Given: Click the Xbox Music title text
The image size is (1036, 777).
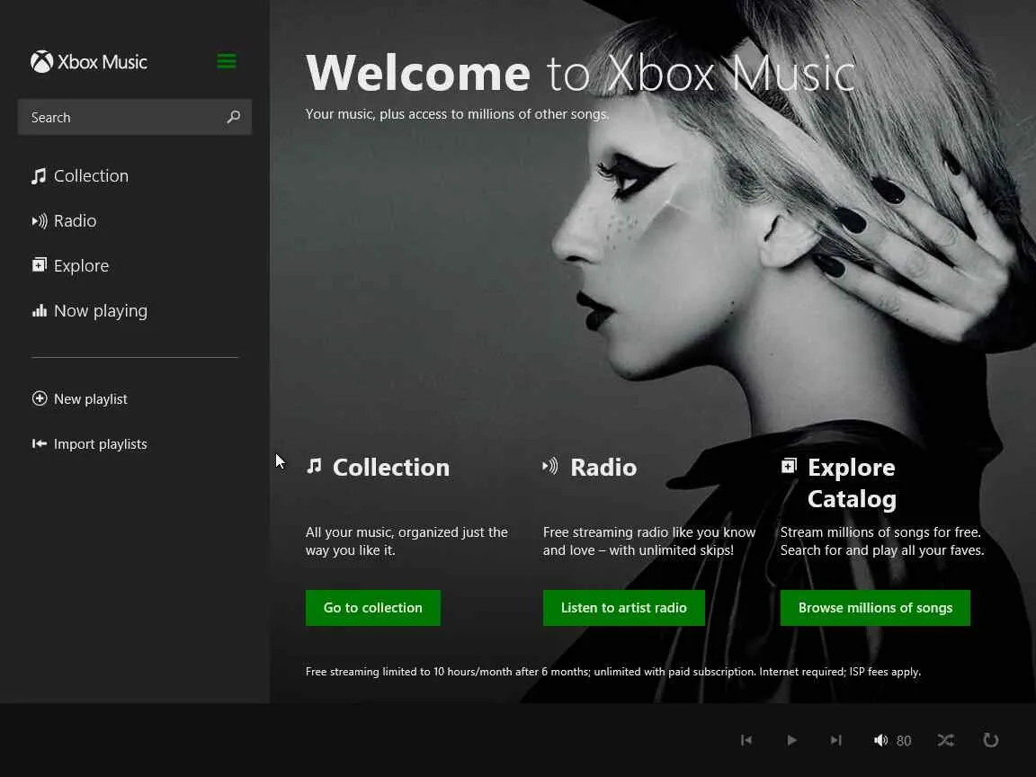Looking at the screenshot, I should tap(103, 62).
